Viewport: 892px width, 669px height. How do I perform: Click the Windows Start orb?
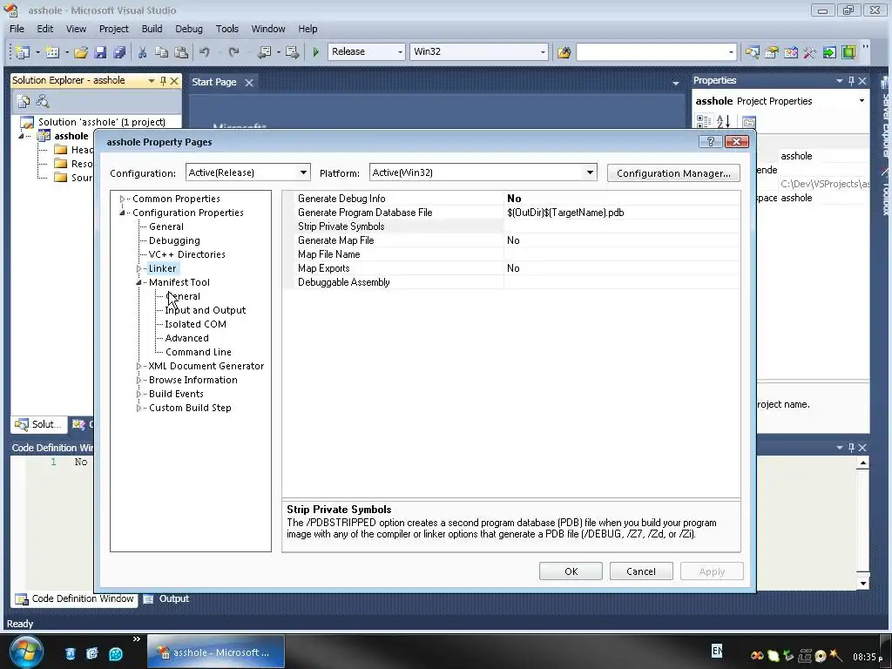click(26, 652)
